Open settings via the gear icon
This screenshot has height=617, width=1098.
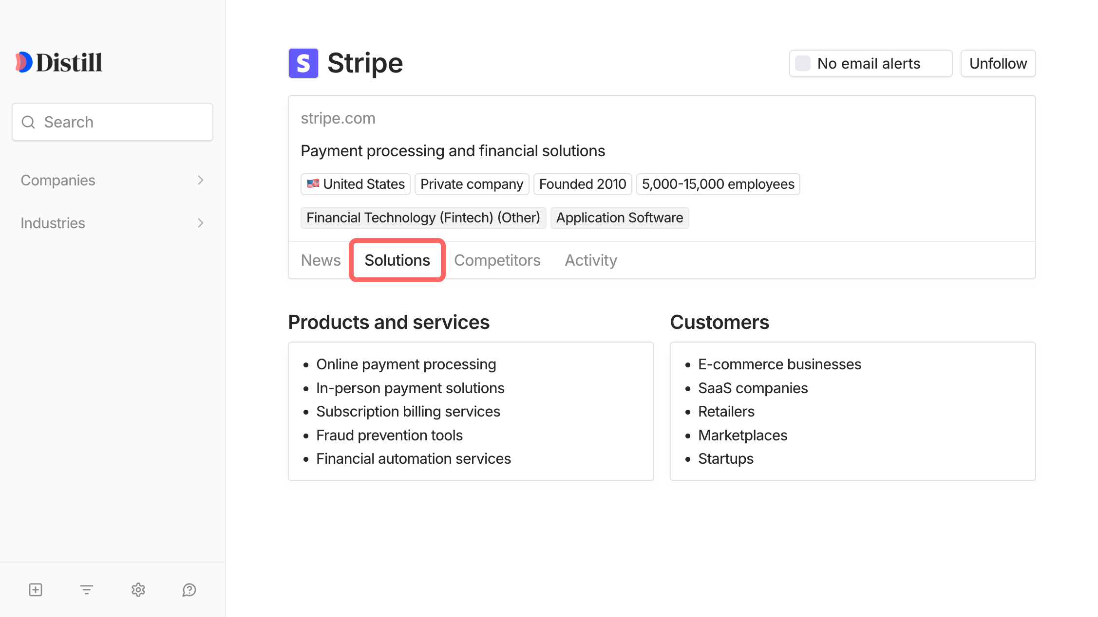138,590
